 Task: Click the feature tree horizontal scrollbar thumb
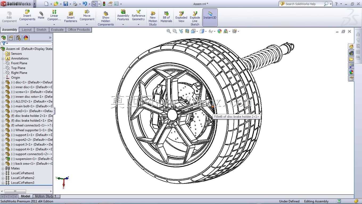(15, 191)
